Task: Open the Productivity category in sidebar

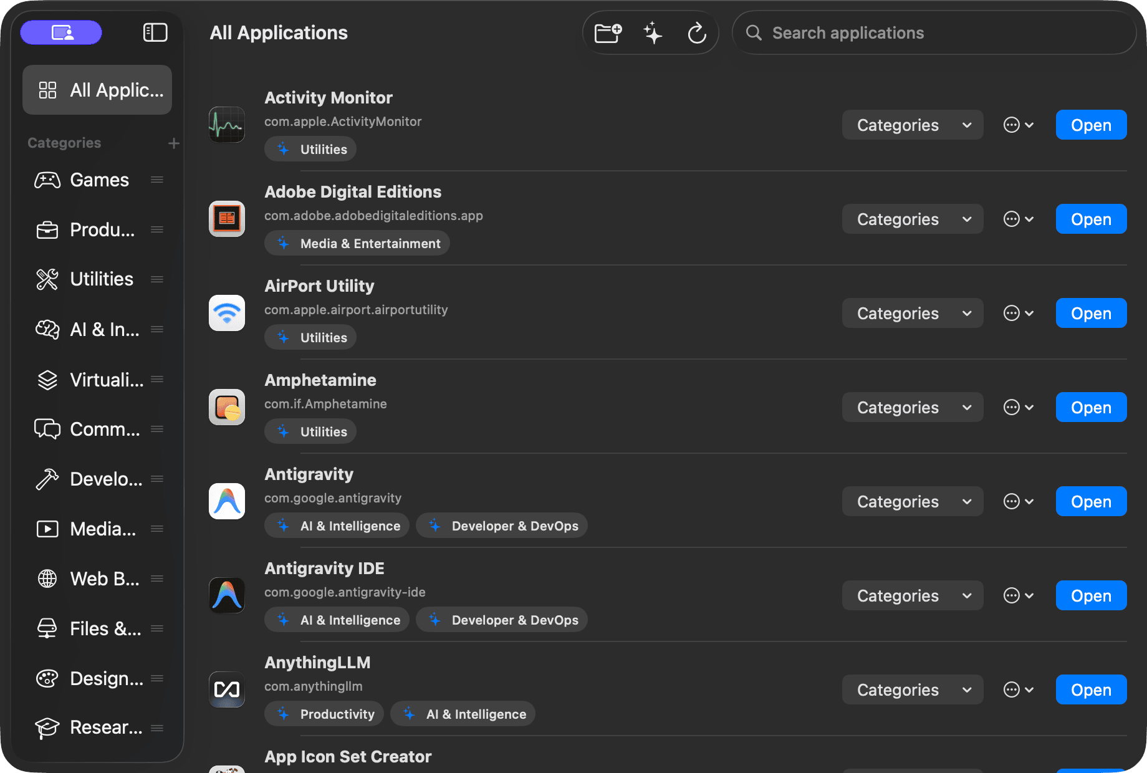Action: point(97,229)
